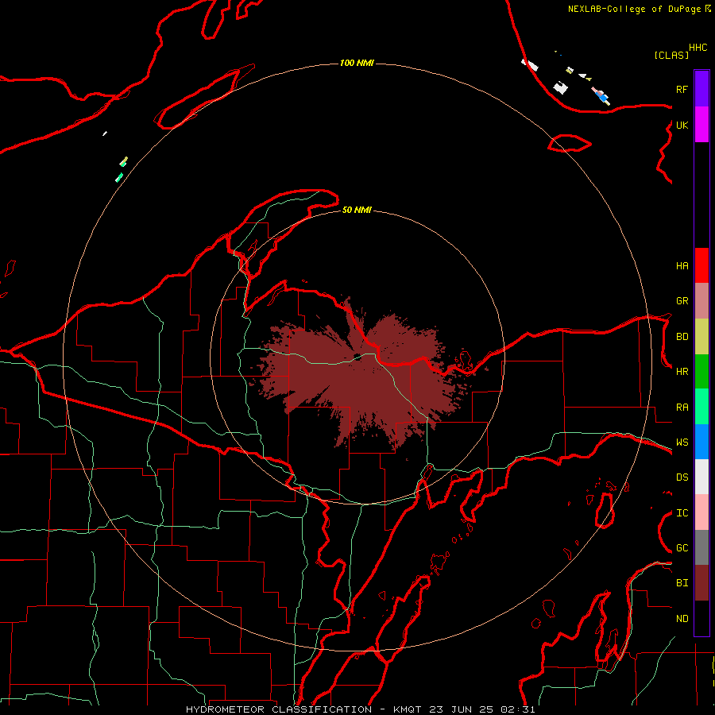Click the HR legend label

coord(682,371)
